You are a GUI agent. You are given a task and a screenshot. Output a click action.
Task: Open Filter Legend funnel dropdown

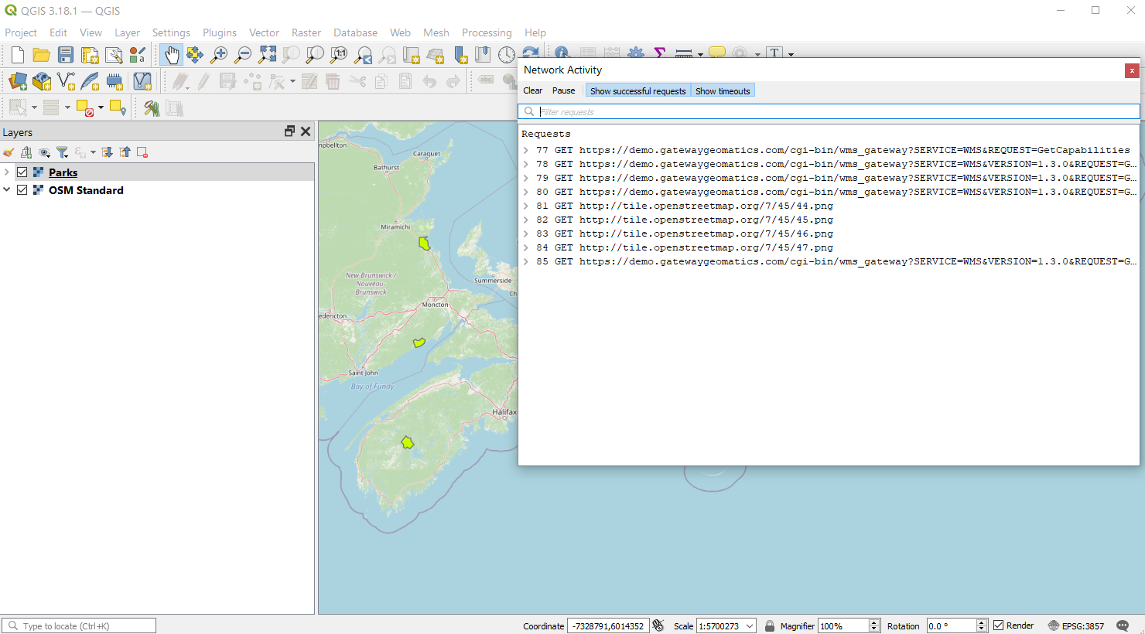click(63, 152)
